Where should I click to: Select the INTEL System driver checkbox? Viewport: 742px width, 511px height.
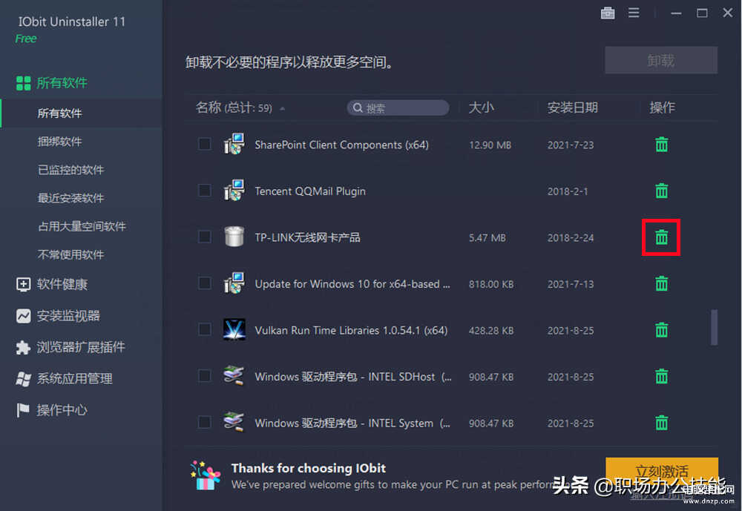[x=205, y=422]
